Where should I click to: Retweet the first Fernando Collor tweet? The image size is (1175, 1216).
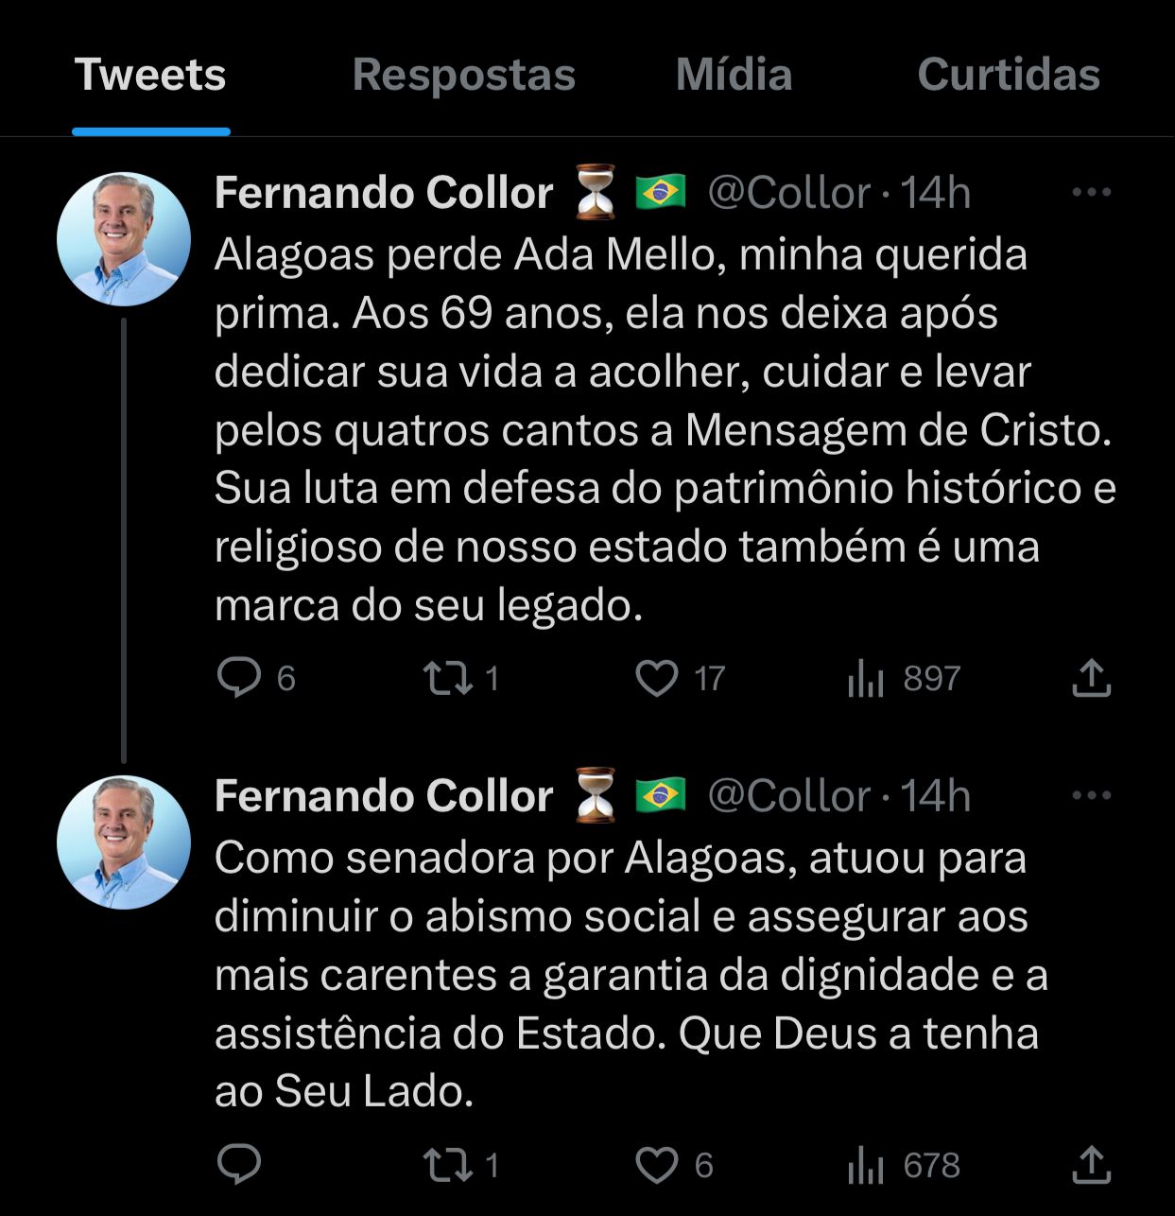(454, 676)
